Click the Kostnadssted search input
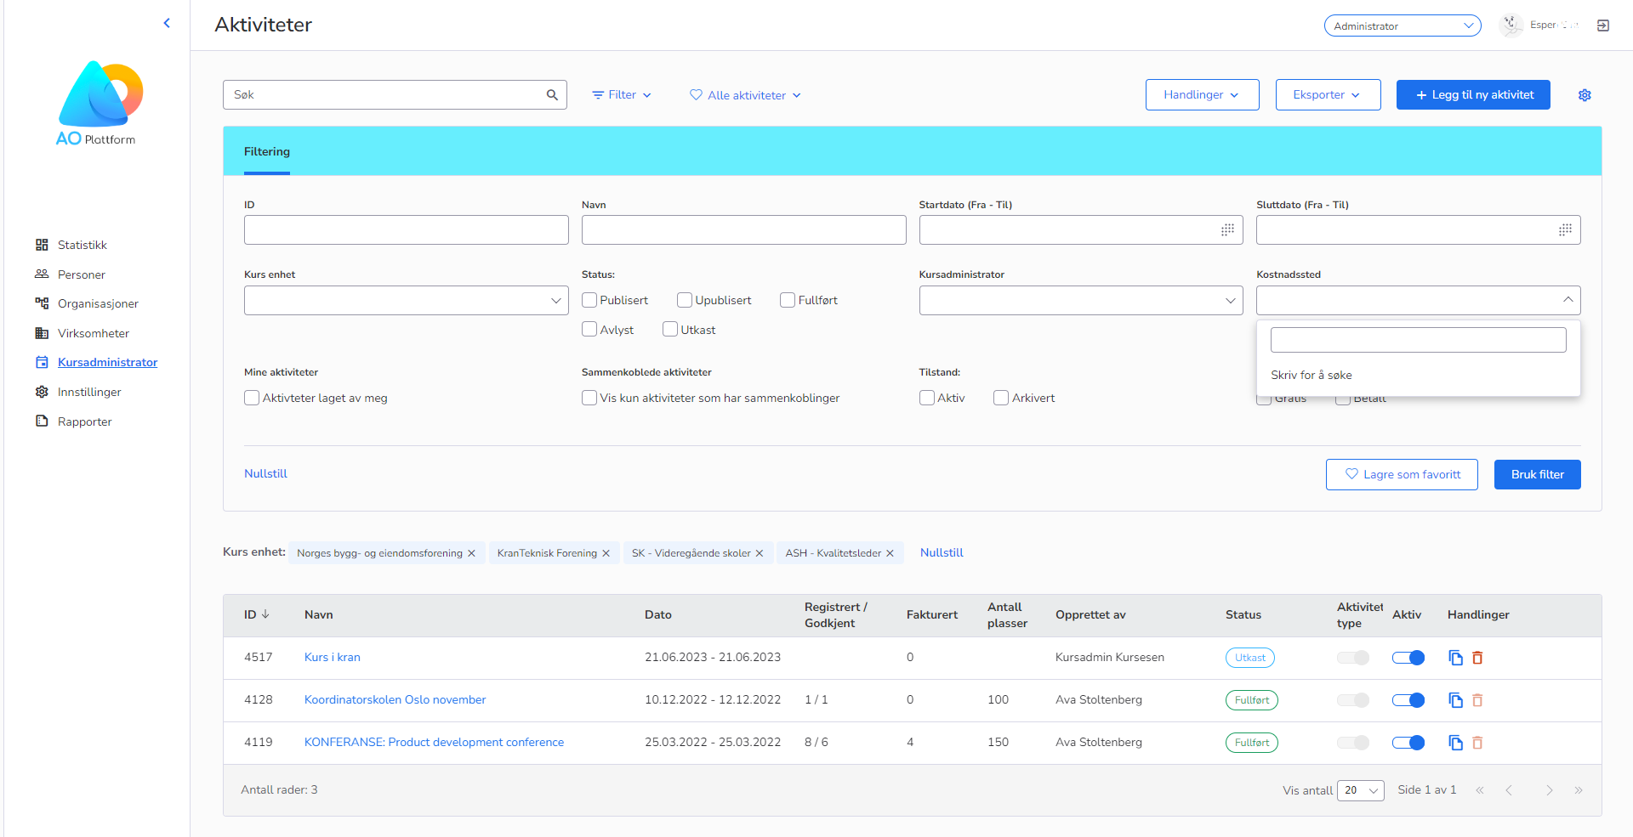 [x=1418, y=340]
